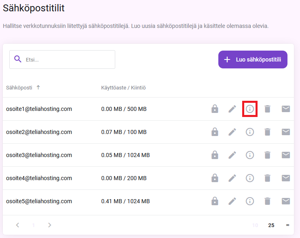Focus the Etsi... search field
Screen dimensions: 300x238
[x=62, y=59]
